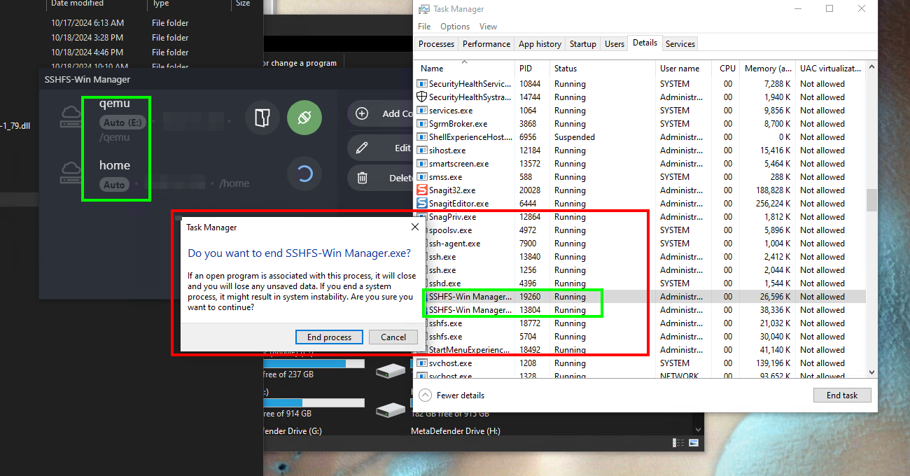
Task: Switch to the Startup tab
Action: [x=582, y=43]
